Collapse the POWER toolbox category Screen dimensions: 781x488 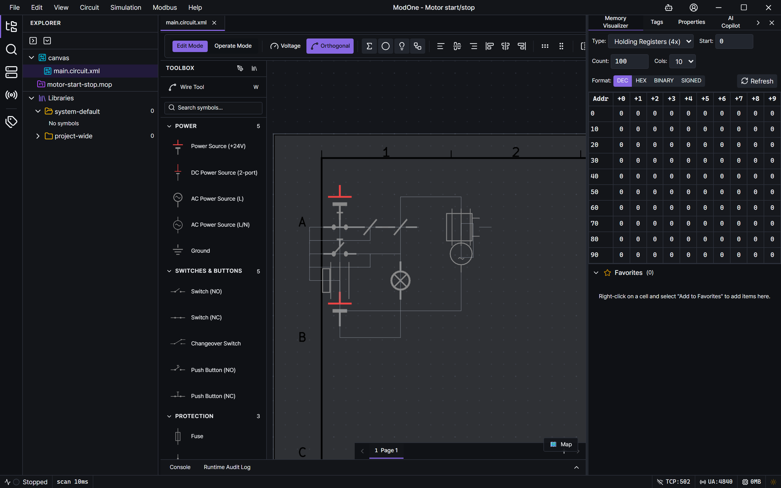169,126
